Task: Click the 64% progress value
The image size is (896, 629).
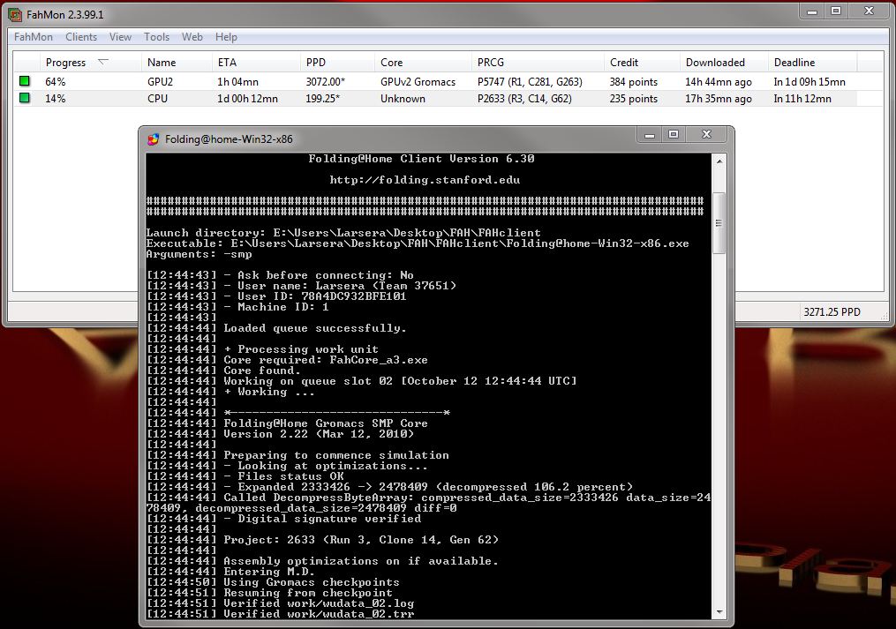Action: click(x=56, y=82)
